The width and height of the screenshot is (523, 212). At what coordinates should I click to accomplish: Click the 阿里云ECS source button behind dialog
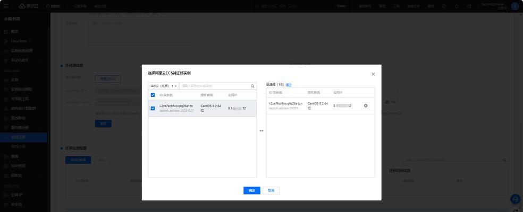point(108,79)
